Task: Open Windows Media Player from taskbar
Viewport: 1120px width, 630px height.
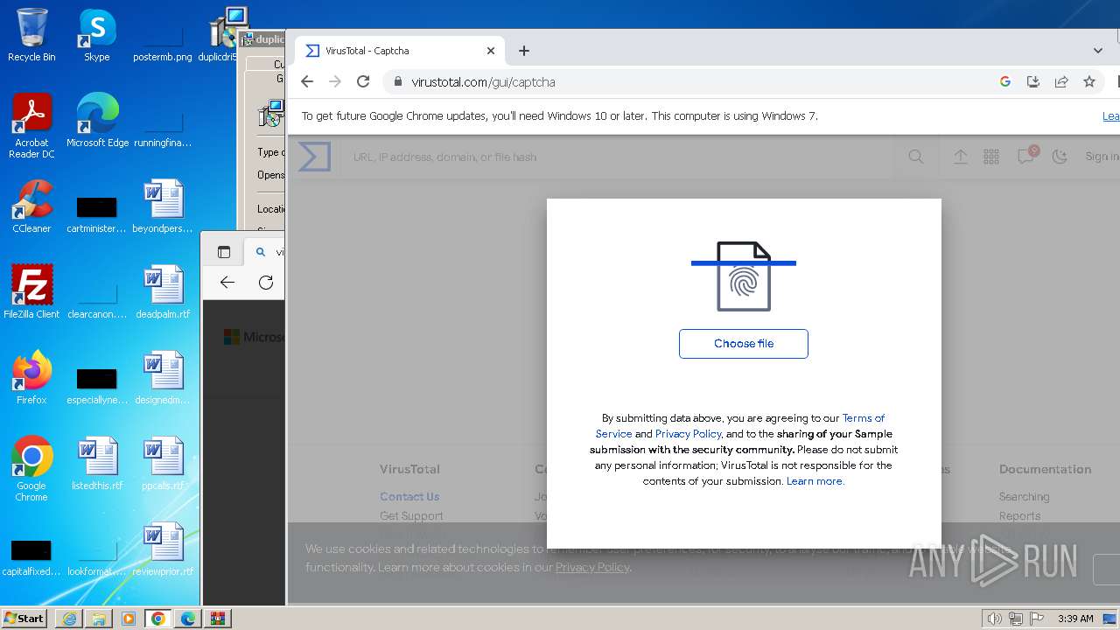Action: click(x=129, y=619)
